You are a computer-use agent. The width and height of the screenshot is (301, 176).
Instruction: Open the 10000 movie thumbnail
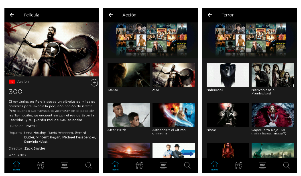[x=128, y=75]
